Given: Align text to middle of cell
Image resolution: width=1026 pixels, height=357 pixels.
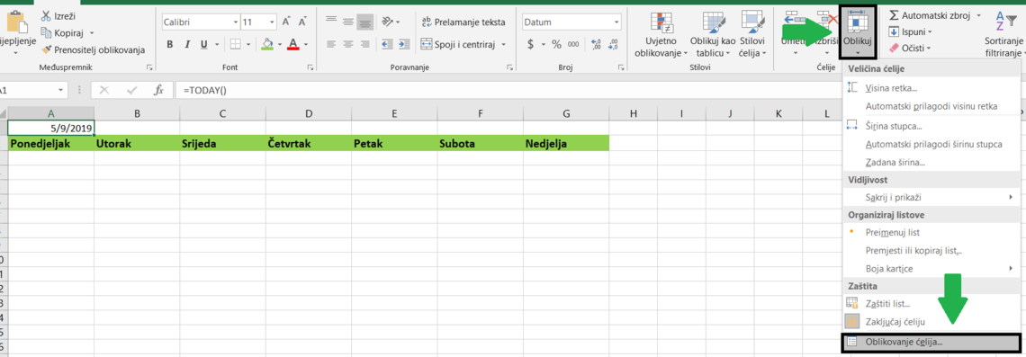Looking at the screenshot, I should pyautogui.click(x=348, y=22).
